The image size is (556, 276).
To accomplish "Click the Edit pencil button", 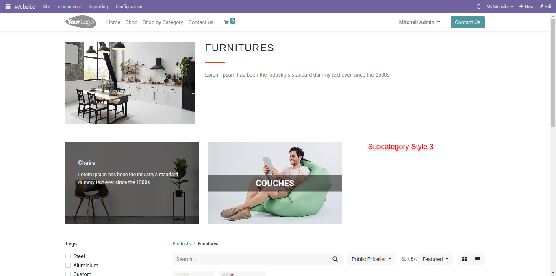I will coord(546,7).
